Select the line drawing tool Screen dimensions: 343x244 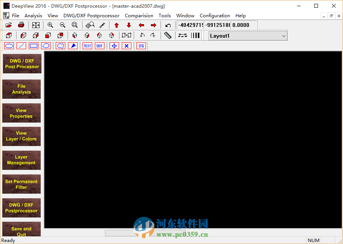pos(21,46)
